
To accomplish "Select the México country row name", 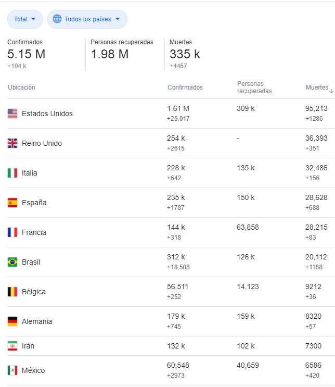I will coord(33,370).
